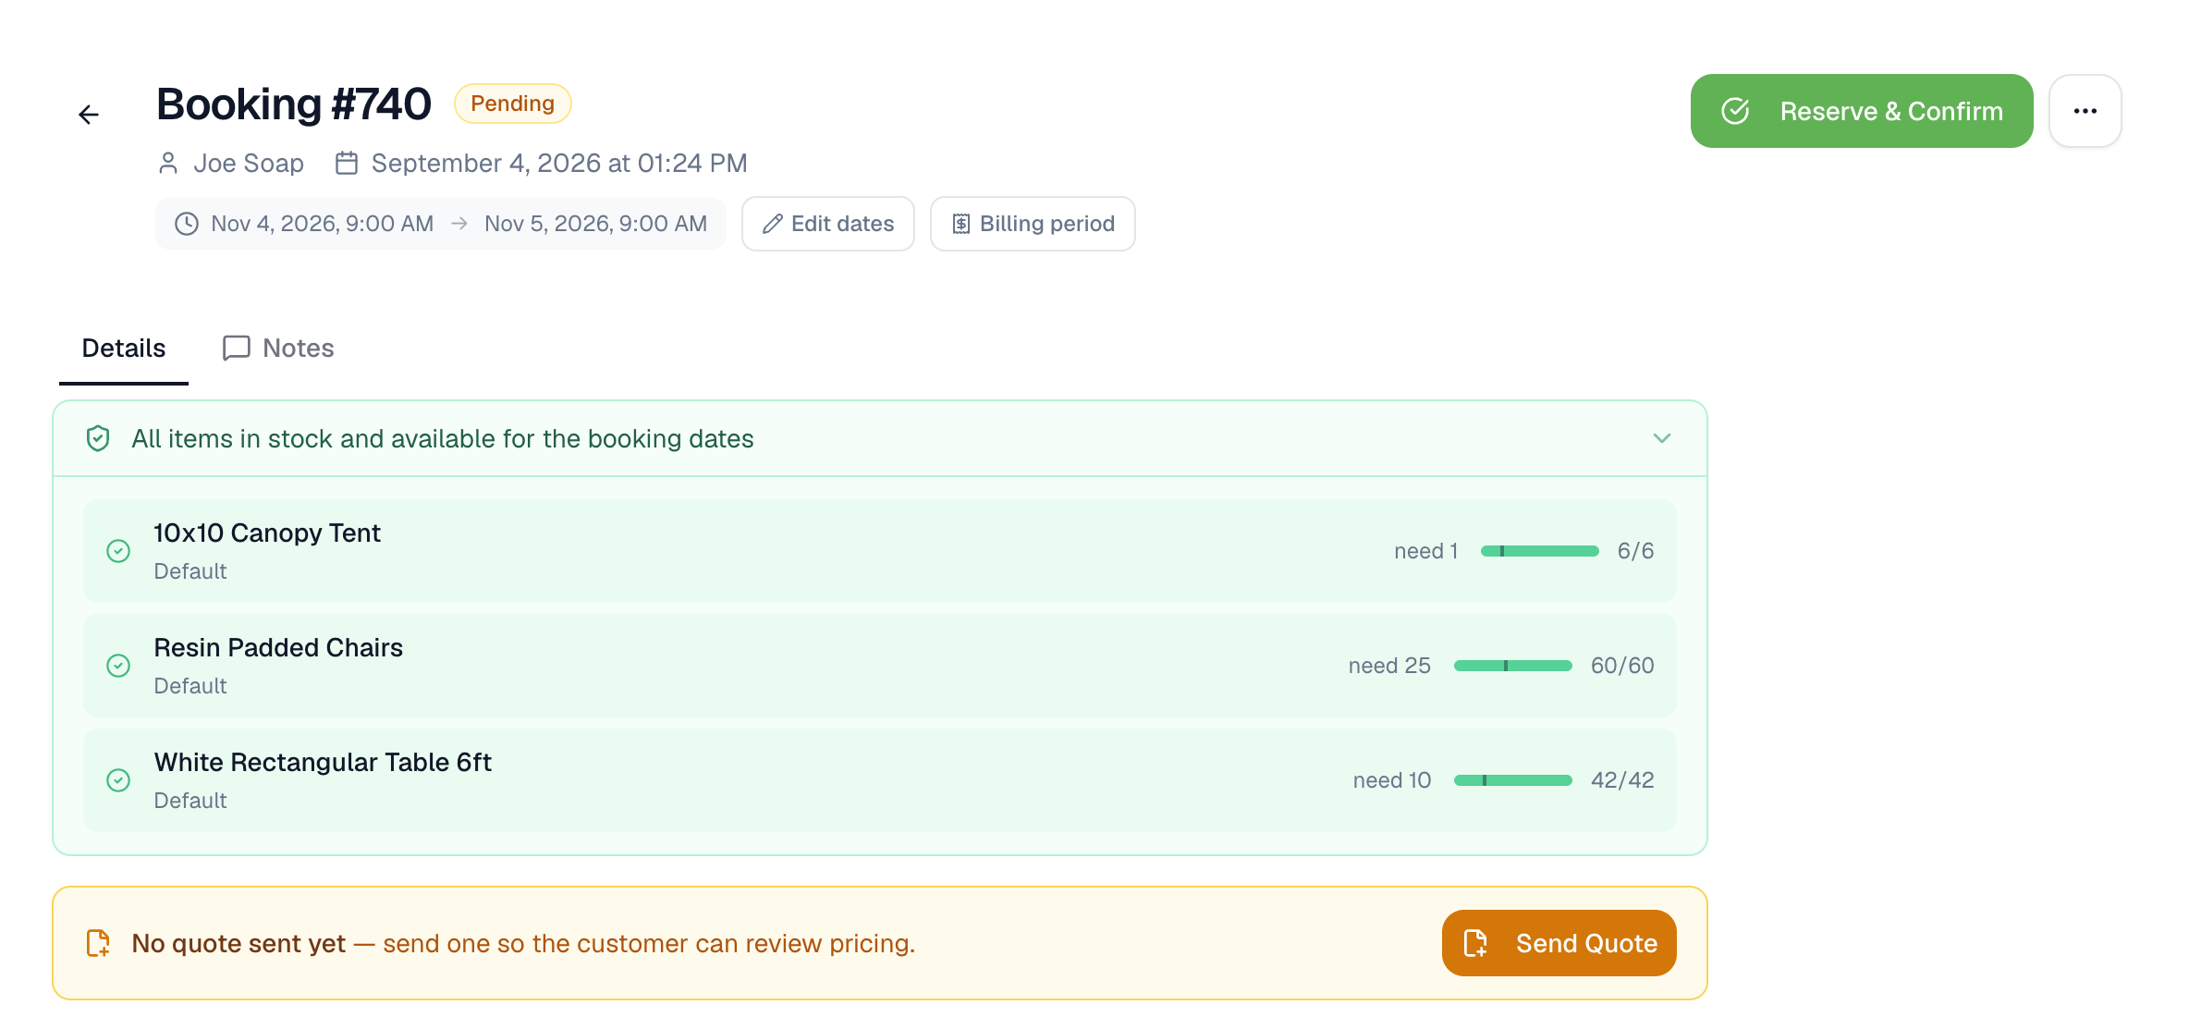Screen dimensions: 2189x1017
Task: Click the 'need 1' quantity label
Action: point(1426,551)
